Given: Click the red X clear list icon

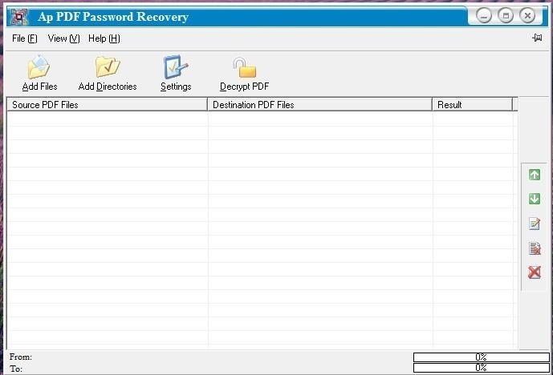Looking at the screenshot, I should point(535,272).
